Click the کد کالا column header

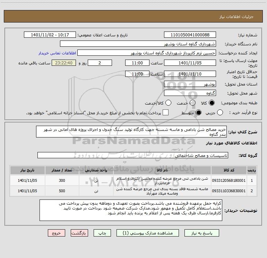(x=229, y=170)
